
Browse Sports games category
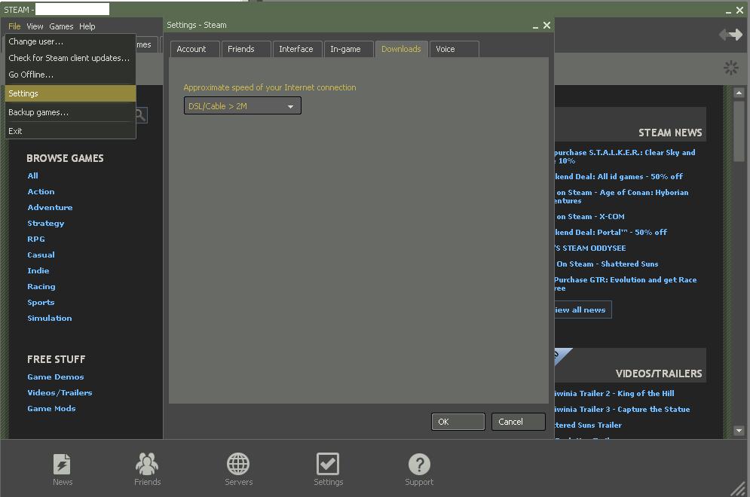[x=41, y=302]
